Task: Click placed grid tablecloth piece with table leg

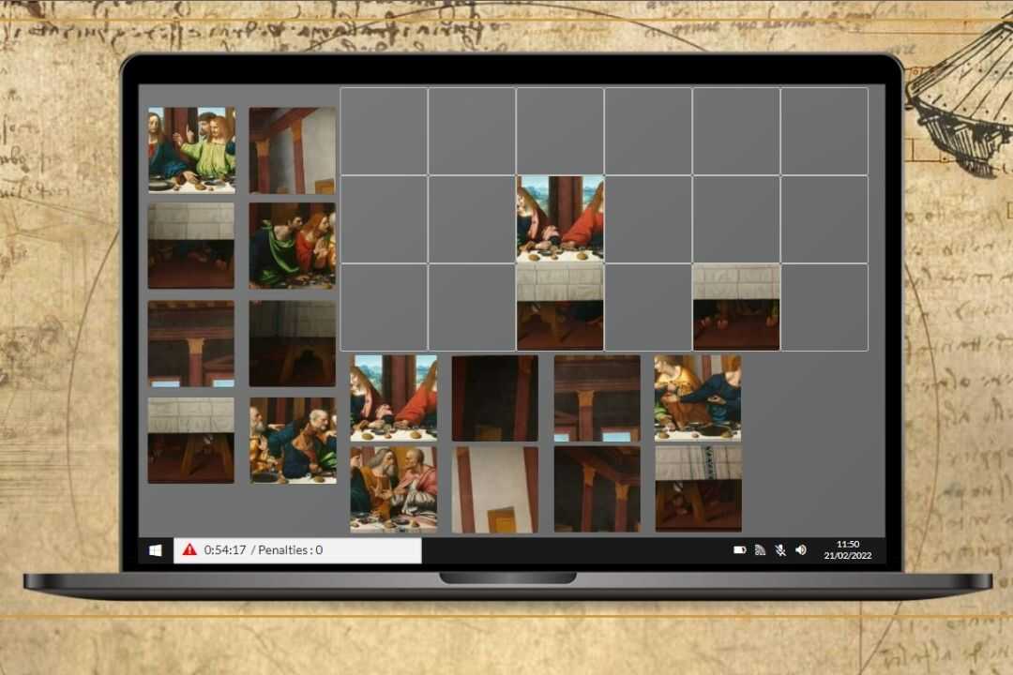Action: tap(560, 307)
